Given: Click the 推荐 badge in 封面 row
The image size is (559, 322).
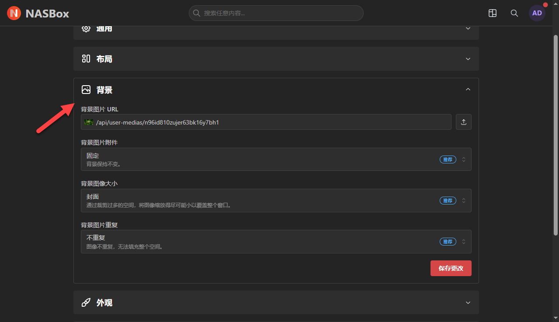Looking at the screenshot, I should pyautogui.click(x=448, y=201).
